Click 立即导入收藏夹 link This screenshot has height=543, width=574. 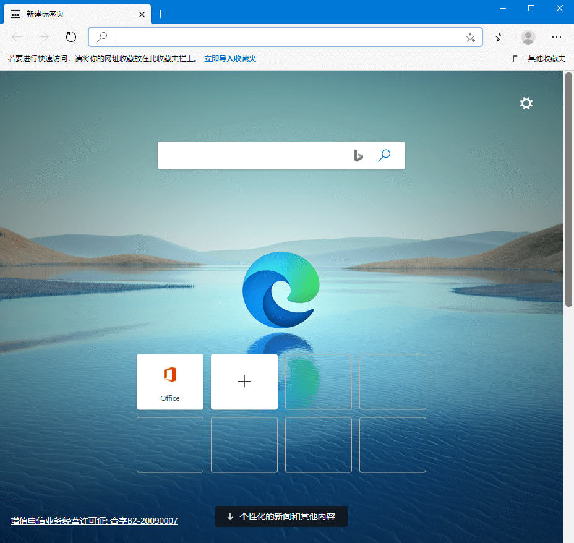click(230, 59)
